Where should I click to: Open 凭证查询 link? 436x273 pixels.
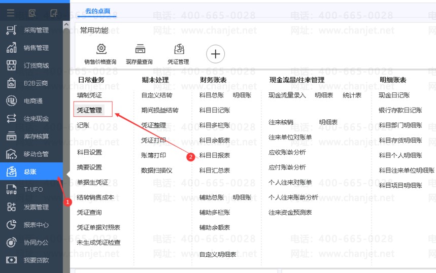(89, 213)
